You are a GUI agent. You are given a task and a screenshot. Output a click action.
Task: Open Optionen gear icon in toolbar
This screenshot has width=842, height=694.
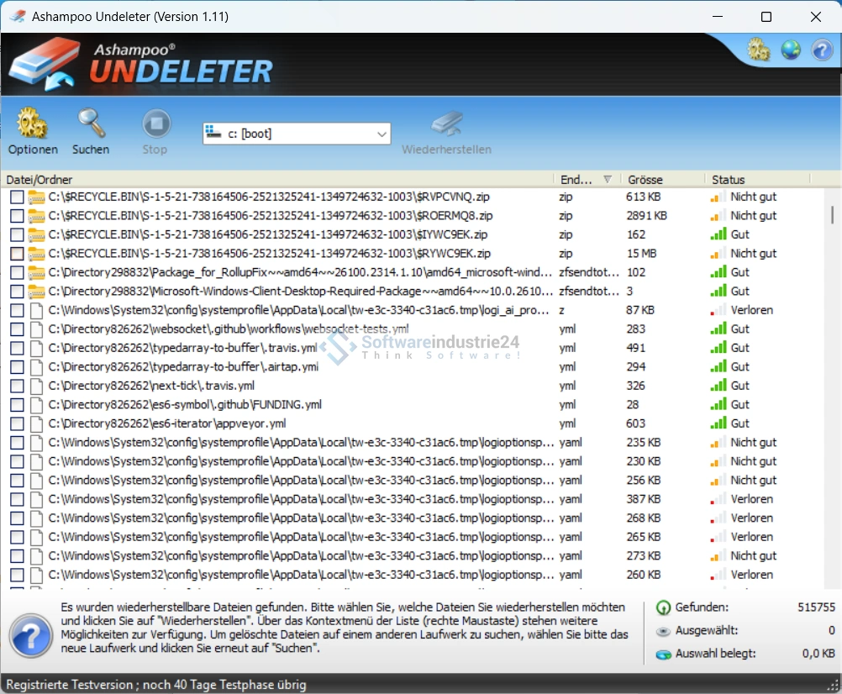click(x=33, y=124)
